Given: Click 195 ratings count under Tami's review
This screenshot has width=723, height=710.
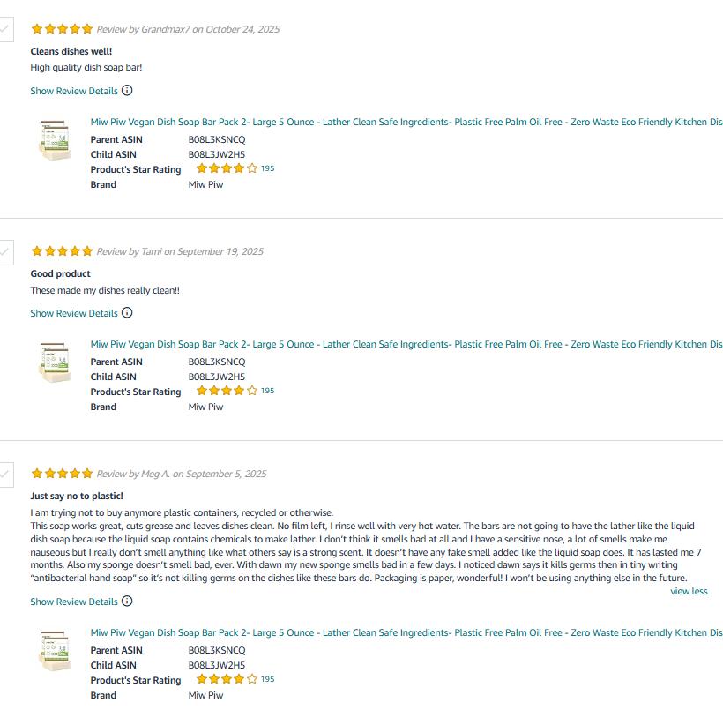Looking at the screenshot, I should click(x=268, y=391).
